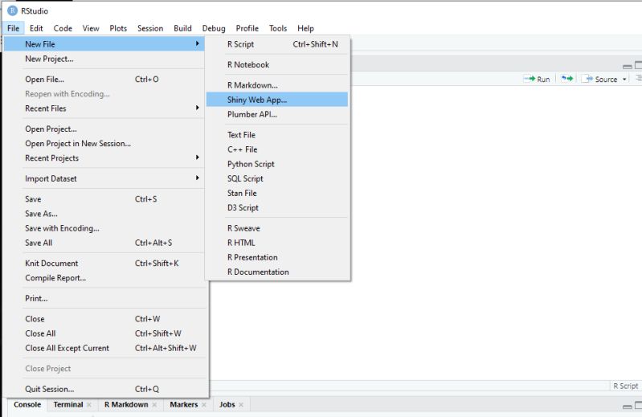Choose Plumber API... entry
The width and height of the screenshot is (642, 417).
[277, 114]
